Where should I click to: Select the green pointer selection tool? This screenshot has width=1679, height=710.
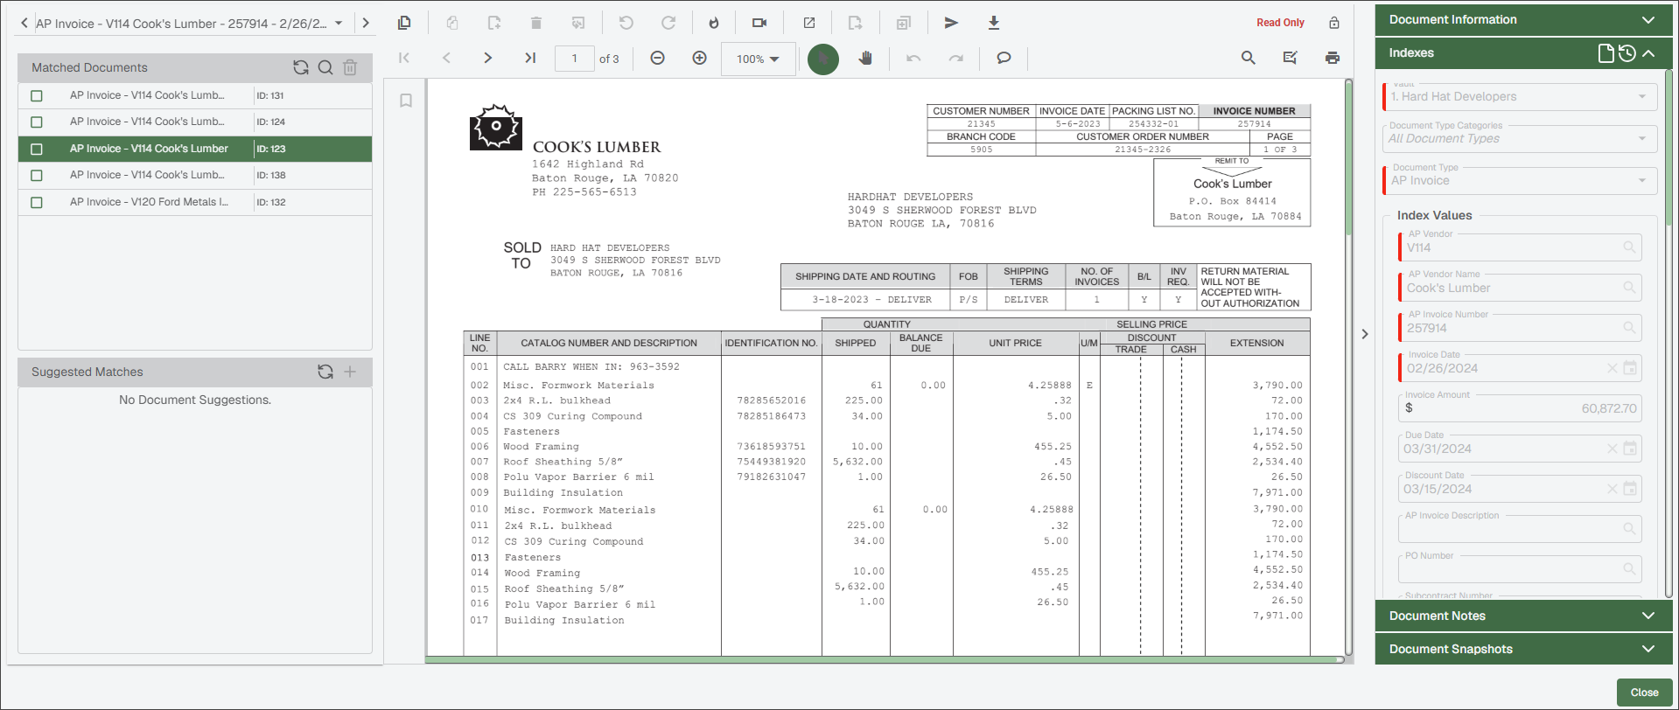pyautogui.click(x=823, y=59)
